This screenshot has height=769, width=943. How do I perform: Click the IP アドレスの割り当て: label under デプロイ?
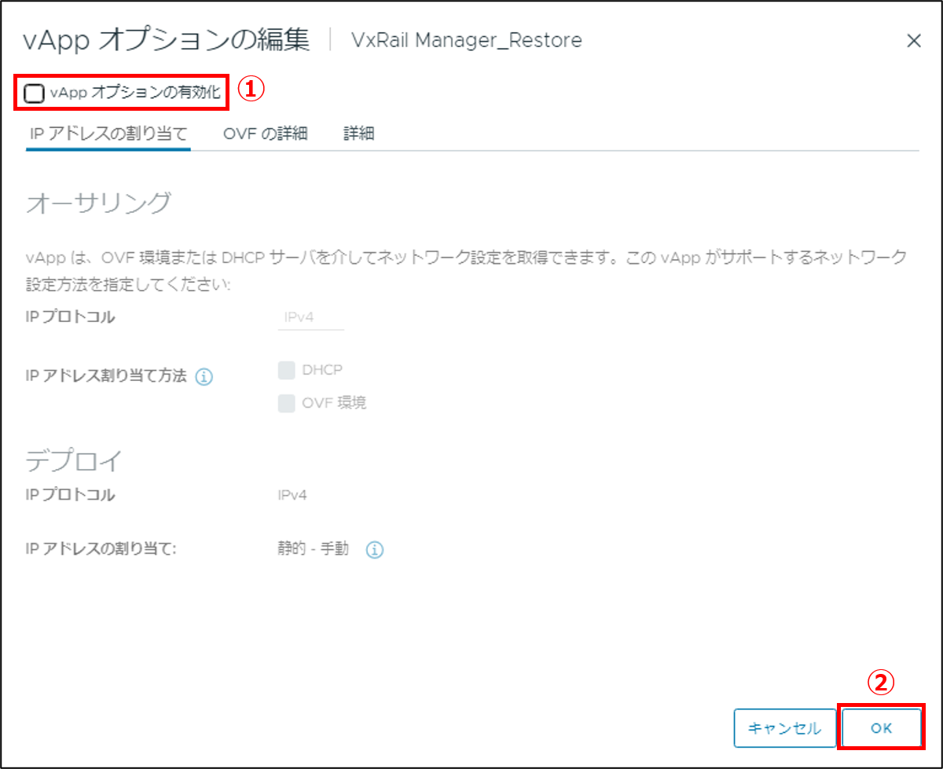(x=101, y=549)
